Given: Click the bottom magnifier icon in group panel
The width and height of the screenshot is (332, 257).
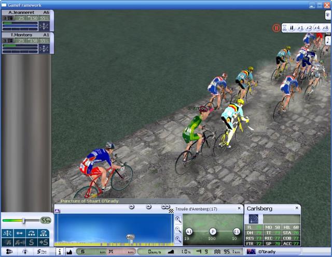Looking at the screenshot, I should pyautogui.click(x=178, y=239).
